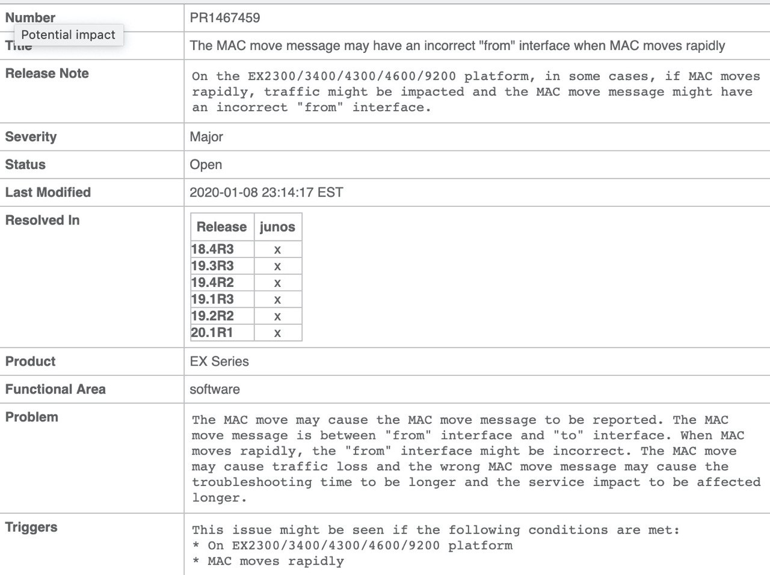Click the timestamp 2020-01-08 23:14:17 EST

[266, 192]
